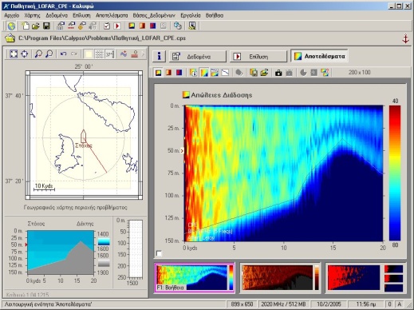Switch to the Δεδομένα section button
414x310 pixels.
coord(198,57)
